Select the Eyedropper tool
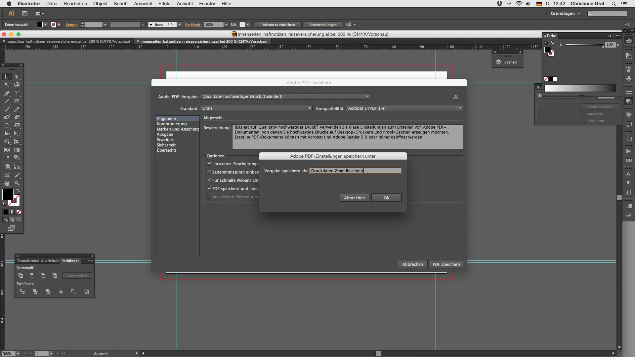This screenshot has height=357, width=635. pyautogui.click(x=7, y=158)
